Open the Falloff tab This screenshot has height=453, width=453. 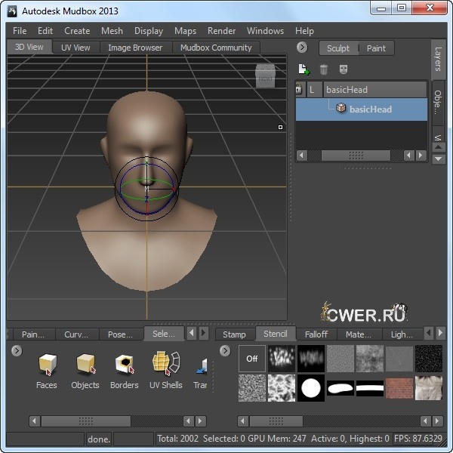coord(316,334)
